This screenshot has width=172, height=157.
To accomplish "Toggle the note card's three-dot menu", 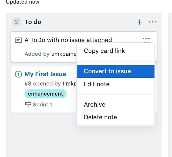I will (x=146, y=38).
